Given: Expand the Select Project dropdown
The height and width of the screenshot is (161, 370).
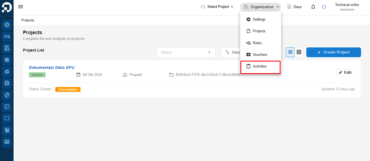Looking at the screenshot, I should (x=217, y=7).
